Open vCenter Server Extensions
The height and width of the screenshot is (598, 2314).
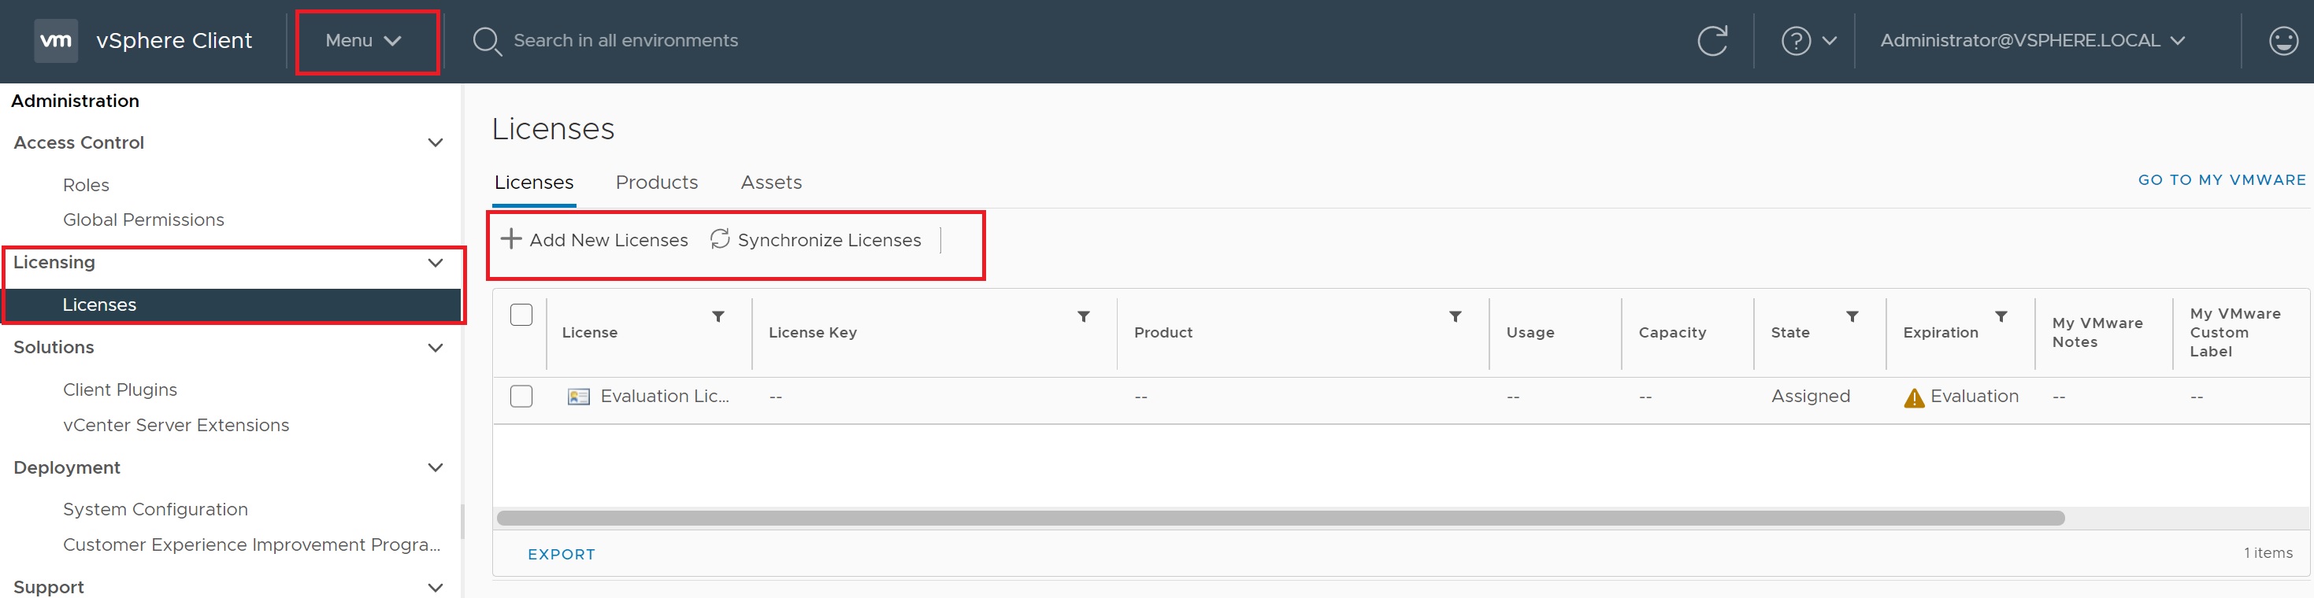point(176,425)
